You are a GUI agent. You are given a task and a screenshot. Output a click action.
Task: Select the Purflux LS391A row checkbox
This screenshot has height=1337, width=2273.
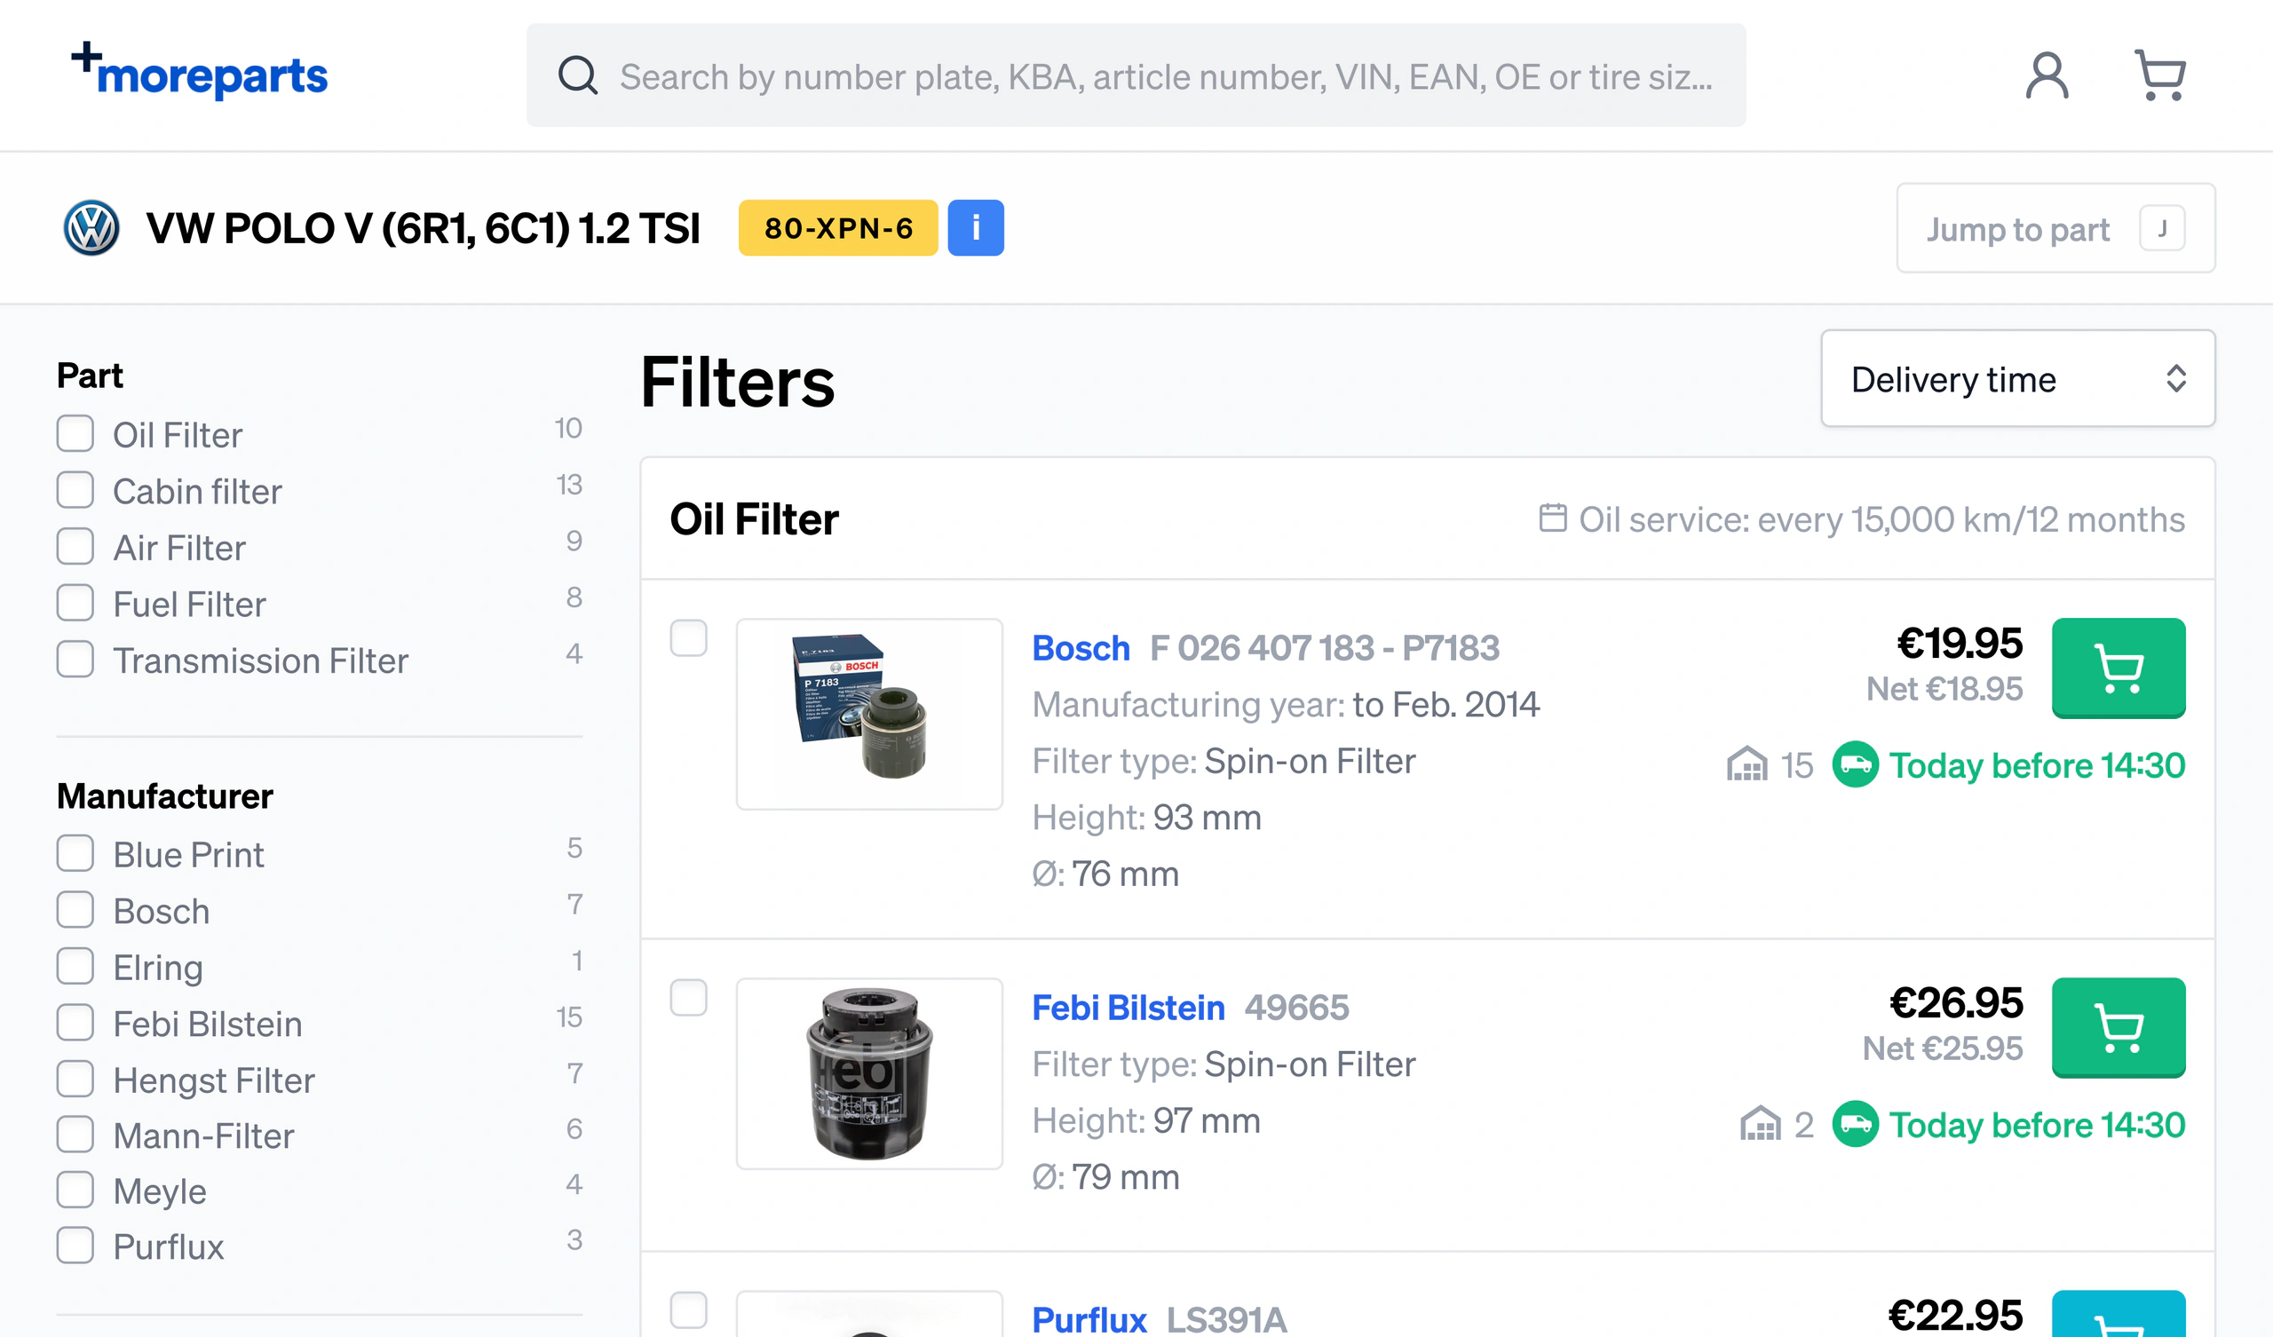pos(688,1310)
